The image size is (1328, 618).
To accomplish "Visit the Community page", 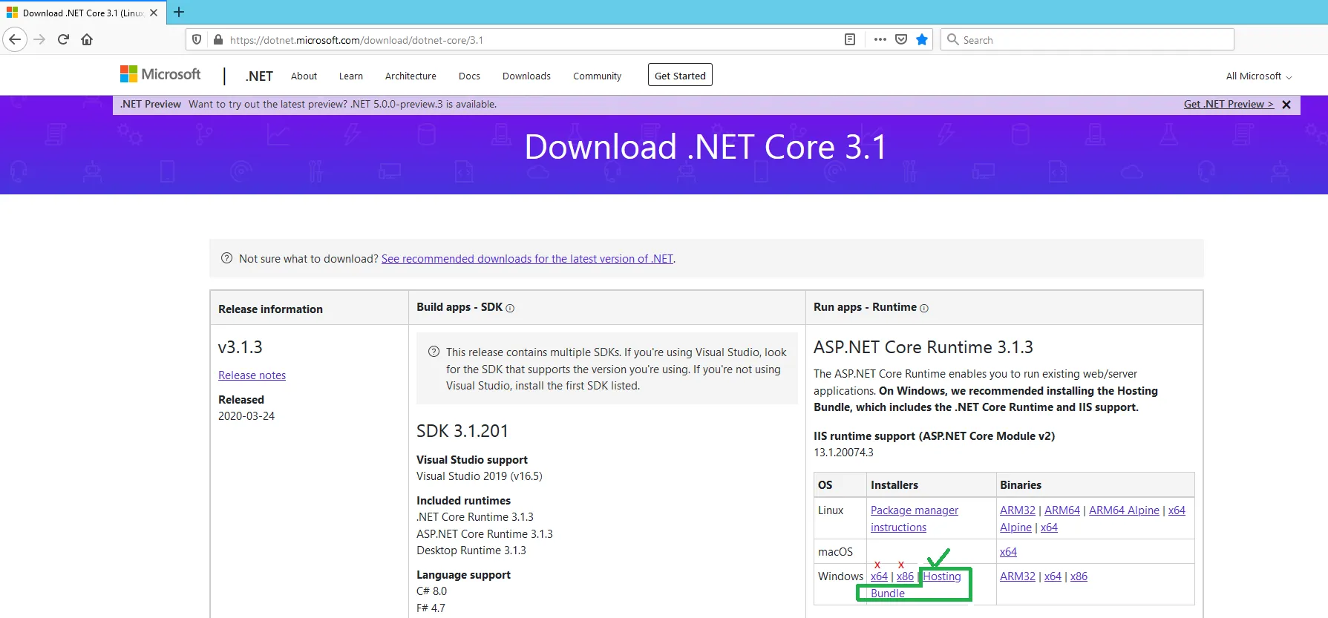I will [597, 76].
